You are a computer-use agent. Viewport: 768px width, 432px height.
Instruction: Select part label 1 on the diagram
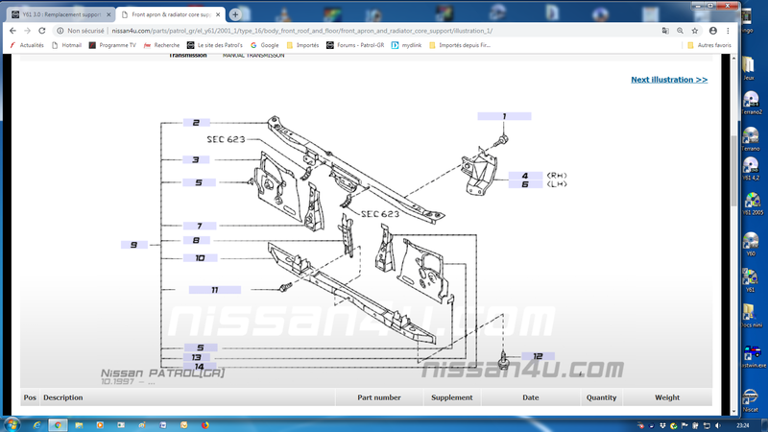tap(504, 116)
